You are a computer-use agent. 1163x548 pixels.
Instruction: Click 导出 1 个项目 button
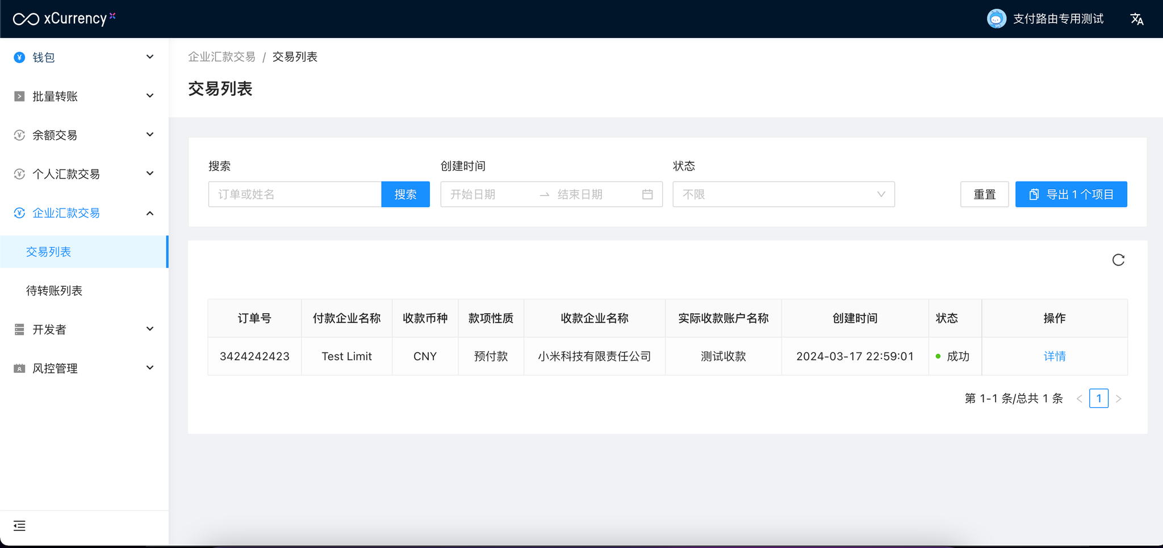point(1070,195)
